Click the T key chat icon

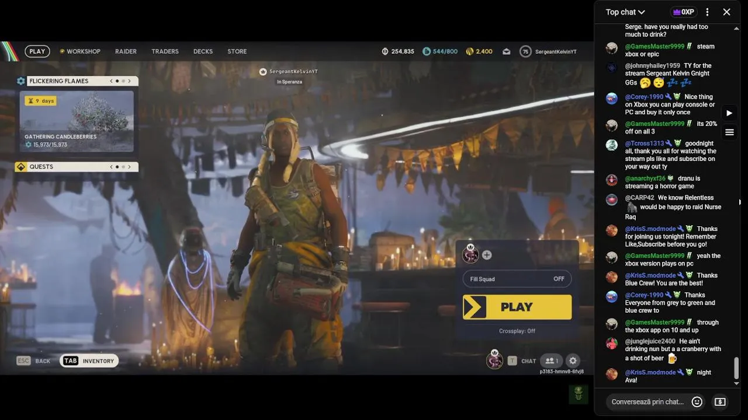(x=512, y=361)
